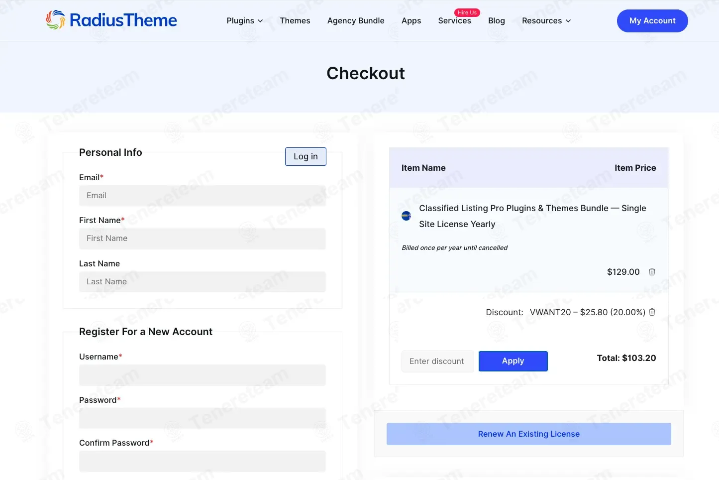Click the Classified Listing Pro bundle item name
This screenshot has height=480, width=719.
click(532, 216)
